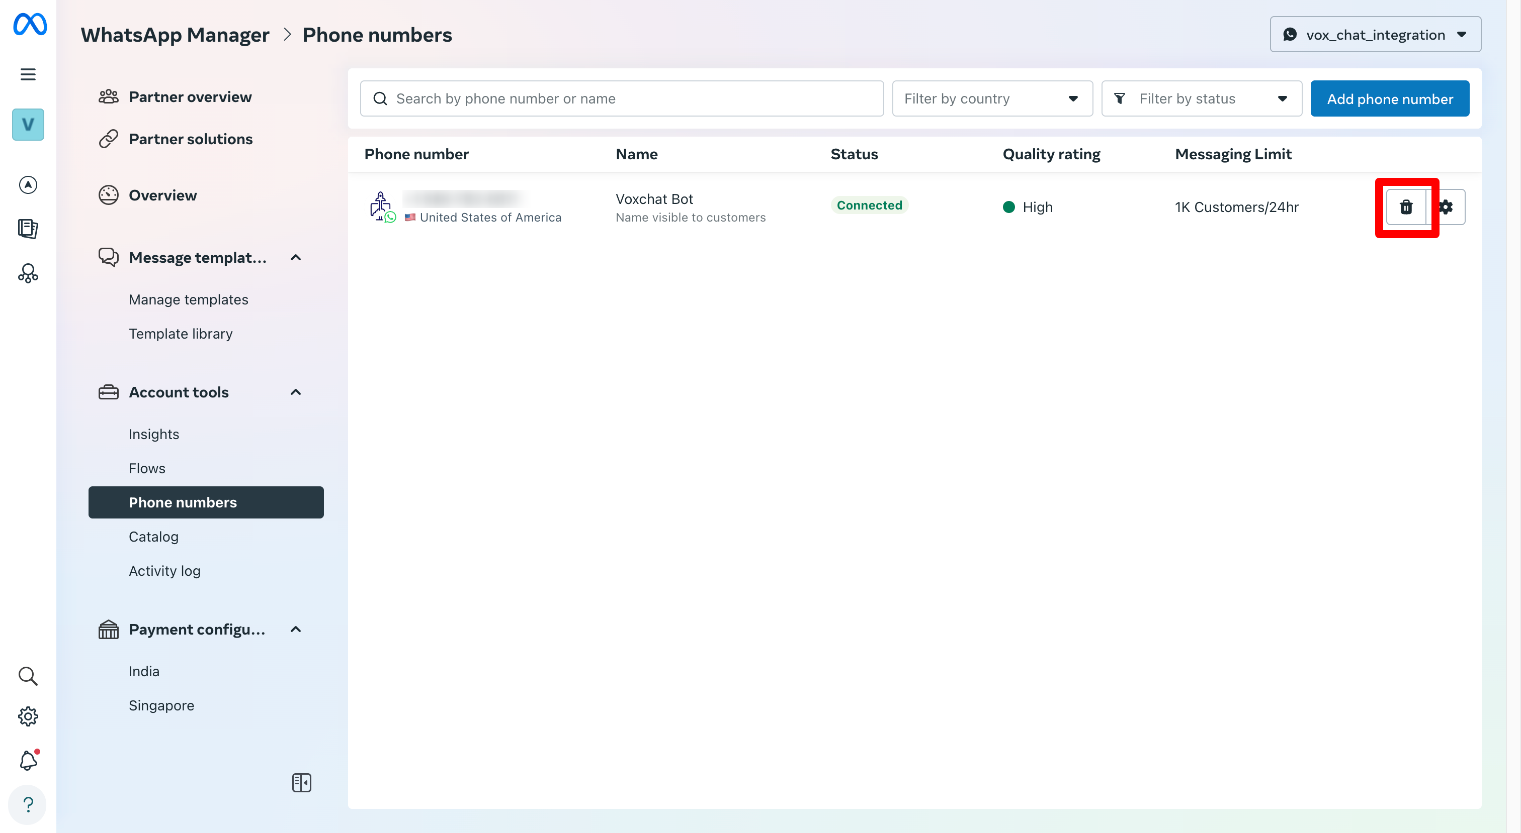
Task: Collapse the Message templates section
Action: pyautogui.click(x=296, y=258)
